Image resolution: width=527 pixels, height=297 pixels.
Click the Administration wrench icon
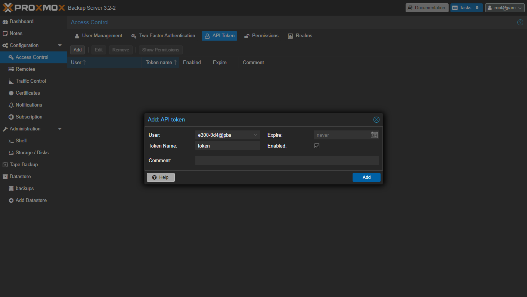point(5,129)
